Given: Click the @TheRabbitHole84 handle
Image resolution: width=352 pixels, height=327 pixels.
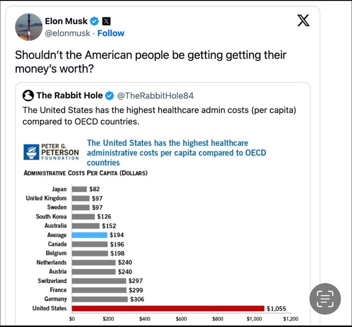Looking at the screenshot, I should [x=155, y=96].
